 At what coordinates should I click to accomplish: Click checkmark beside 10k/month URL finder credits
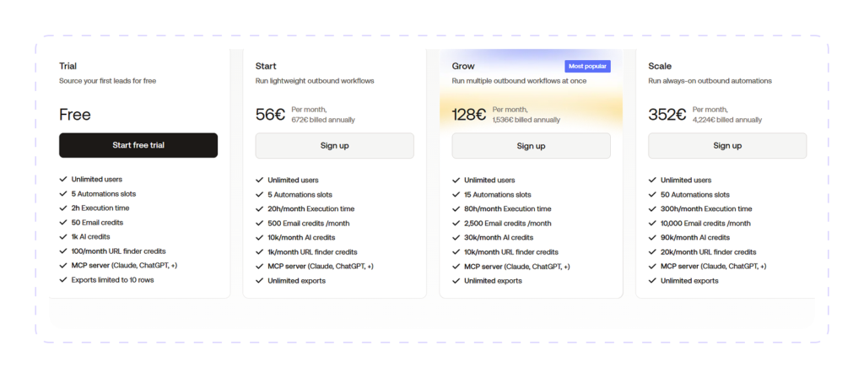(x=456, y=252)
